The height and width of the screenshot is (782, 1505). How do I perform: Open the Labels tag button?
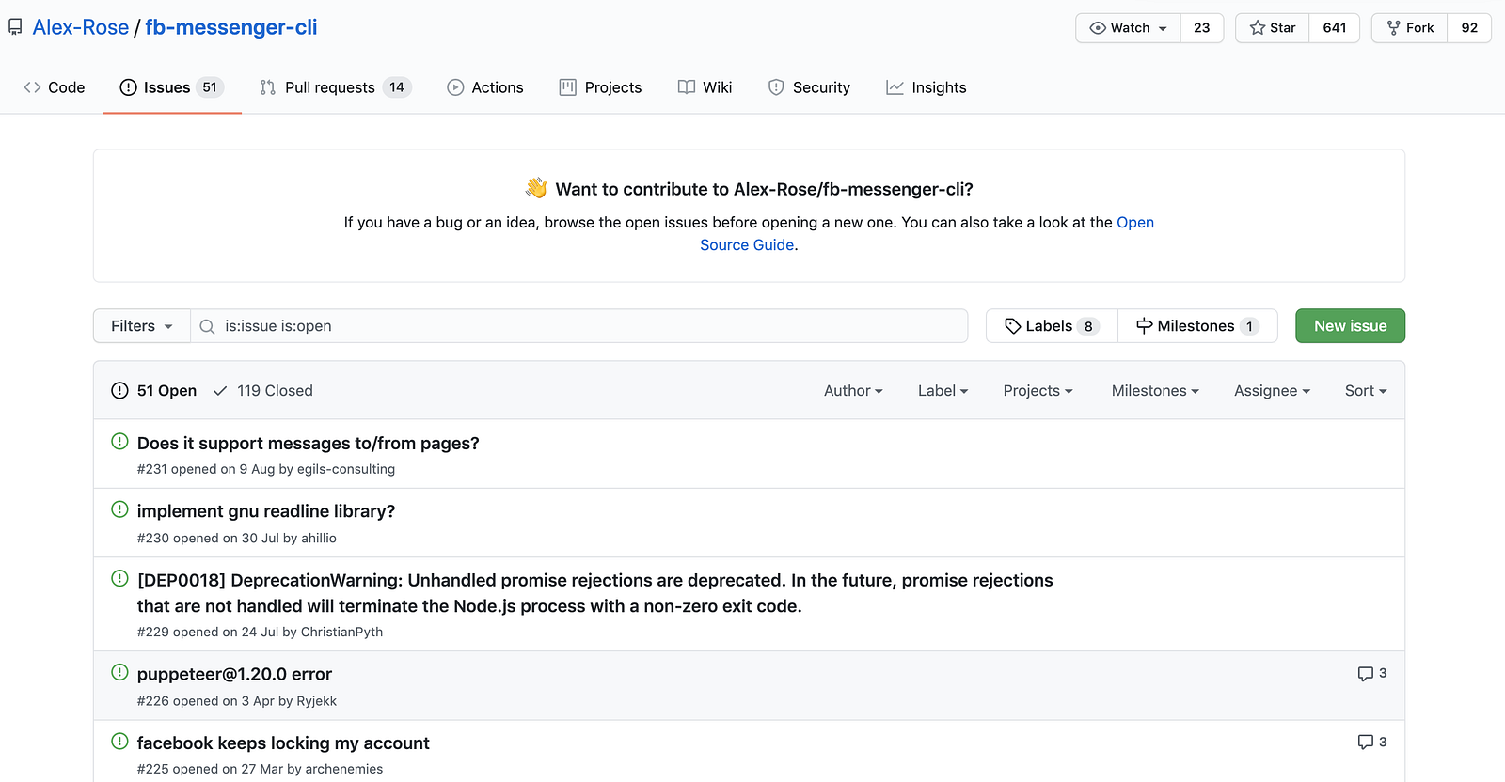[x=1052, y=326]
